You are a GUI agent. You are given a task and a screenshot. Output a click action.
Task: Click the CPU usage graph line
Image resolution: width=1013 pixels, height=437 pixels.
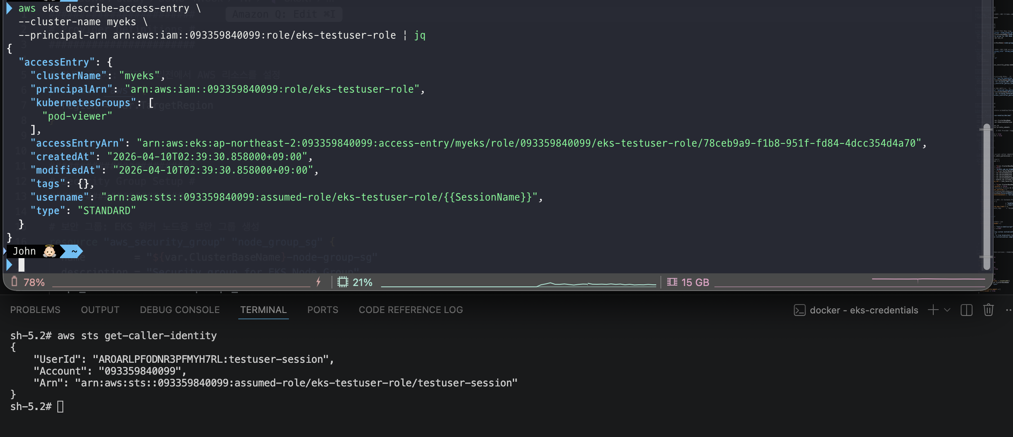(518, 284)
